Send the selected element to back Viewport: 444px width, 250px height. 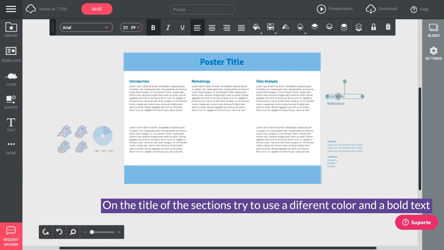pos(359,27)
